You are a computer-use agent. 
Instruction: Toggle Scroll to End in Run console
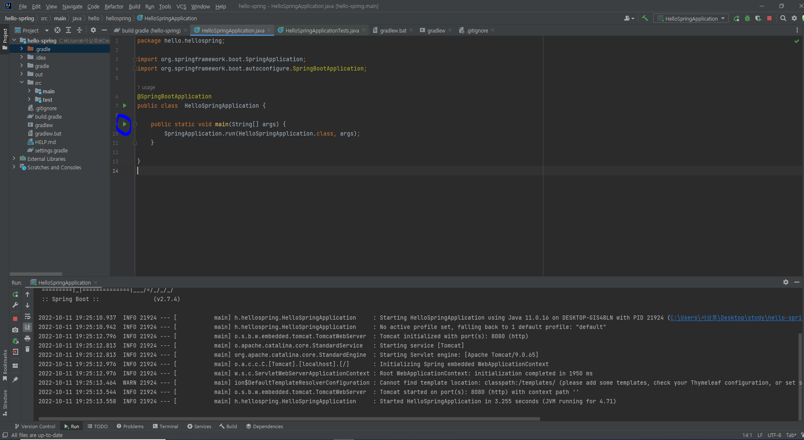point(27,327)
